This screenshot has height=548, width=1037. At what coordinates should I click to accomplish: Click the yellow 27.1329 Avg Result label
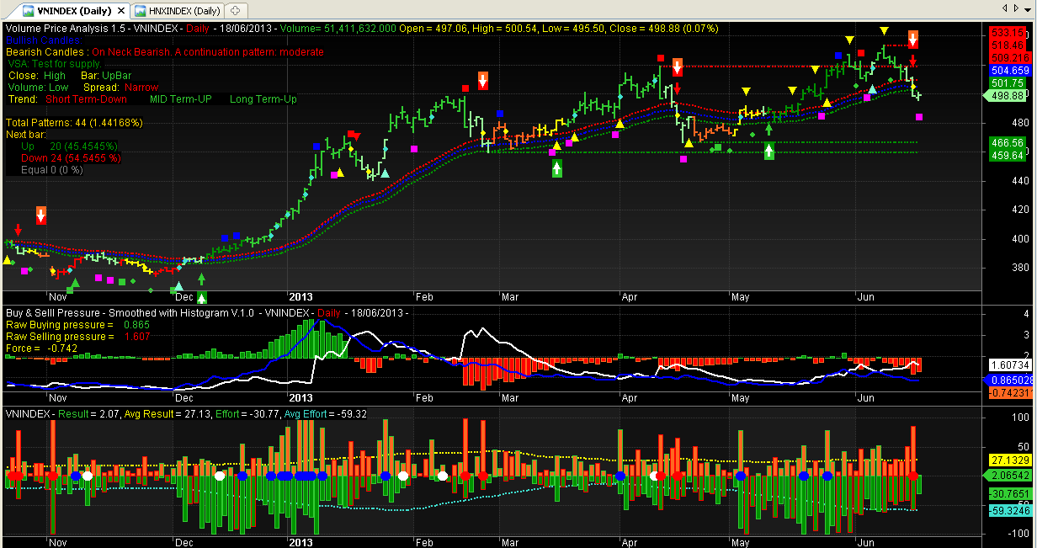1008,460
